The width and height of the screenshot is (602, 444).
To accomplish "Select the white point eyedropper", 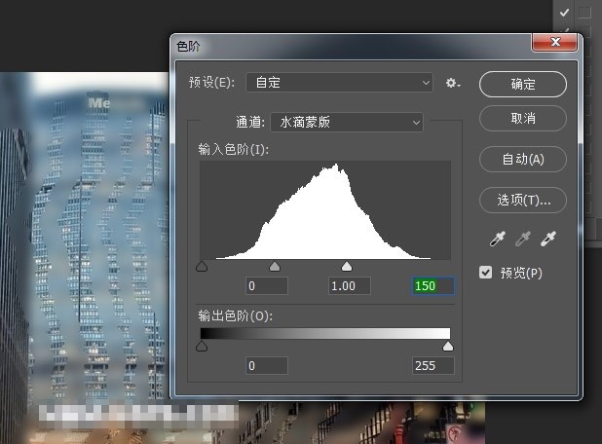I will tap(547, 239).
